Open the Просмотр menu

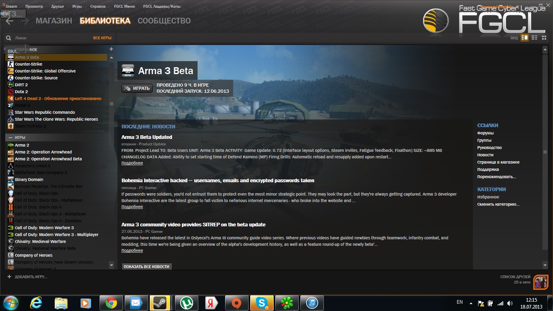(x=34, y=6)
